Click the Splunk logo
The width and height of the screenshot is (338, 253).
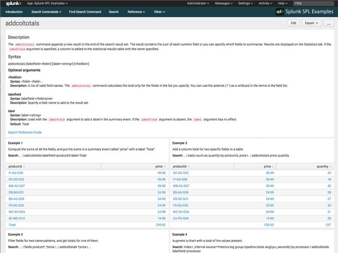14,4
